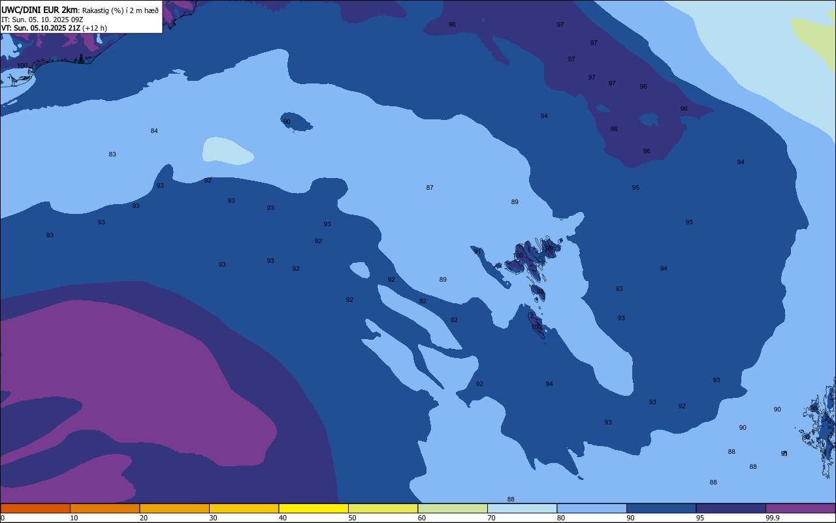Click the humidity value 87 on the map

click(430, 188)
